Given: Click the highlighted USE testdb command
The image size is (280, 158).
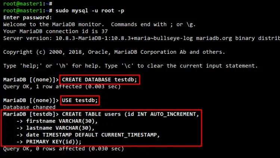Looking at the screenshot, I should tap(80, 100).
